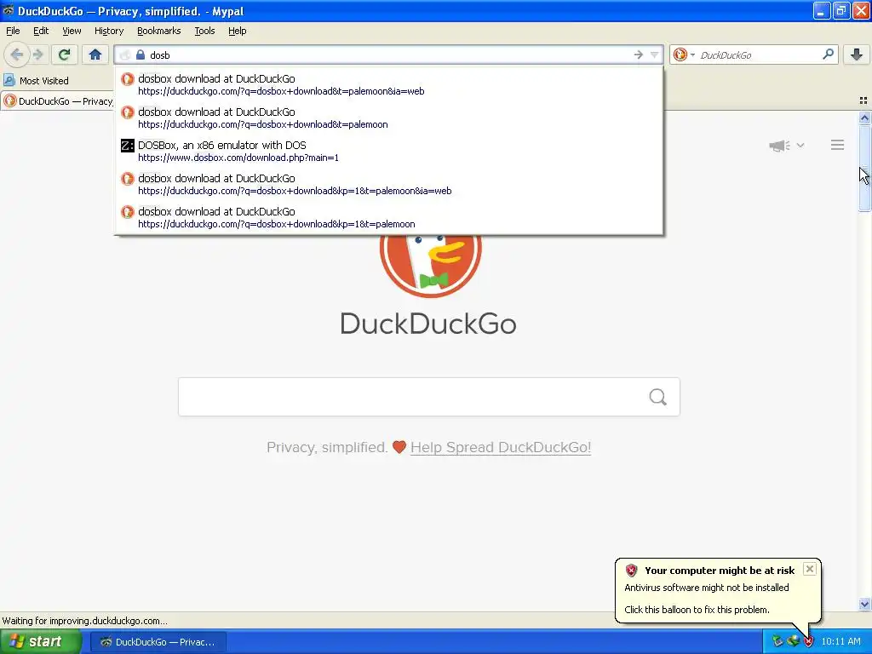Image resolution: width=872 pixels, height=654 pixels.
Task: Click the leftmost system tray icon
Action: coord(777,641)
